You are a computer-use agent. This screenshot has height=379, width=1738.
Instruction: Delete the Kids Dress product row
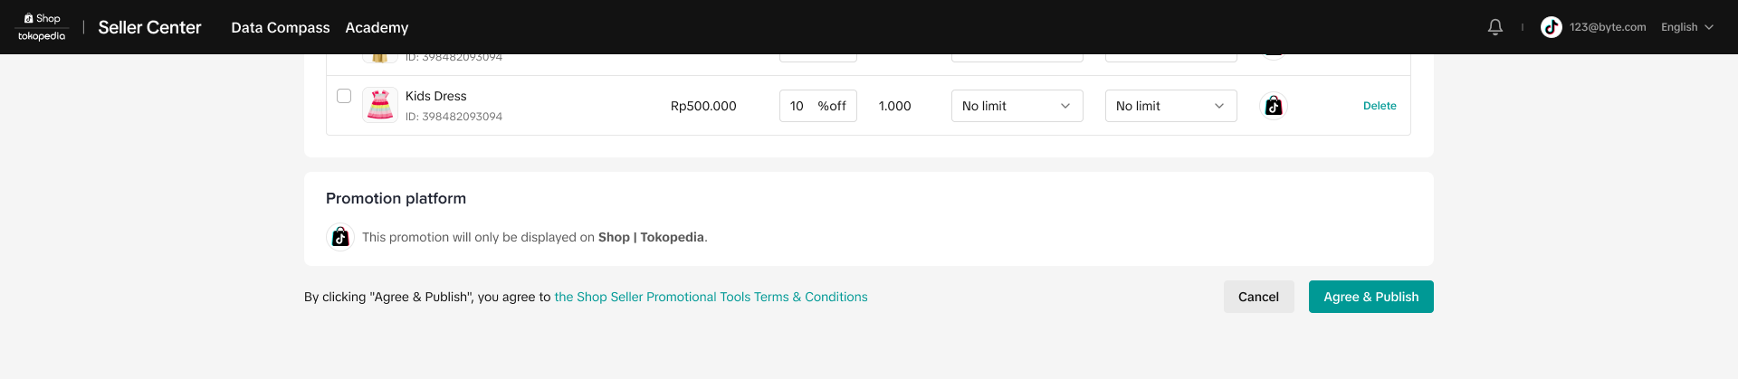pyautogui.click(x=1380, y=106)
